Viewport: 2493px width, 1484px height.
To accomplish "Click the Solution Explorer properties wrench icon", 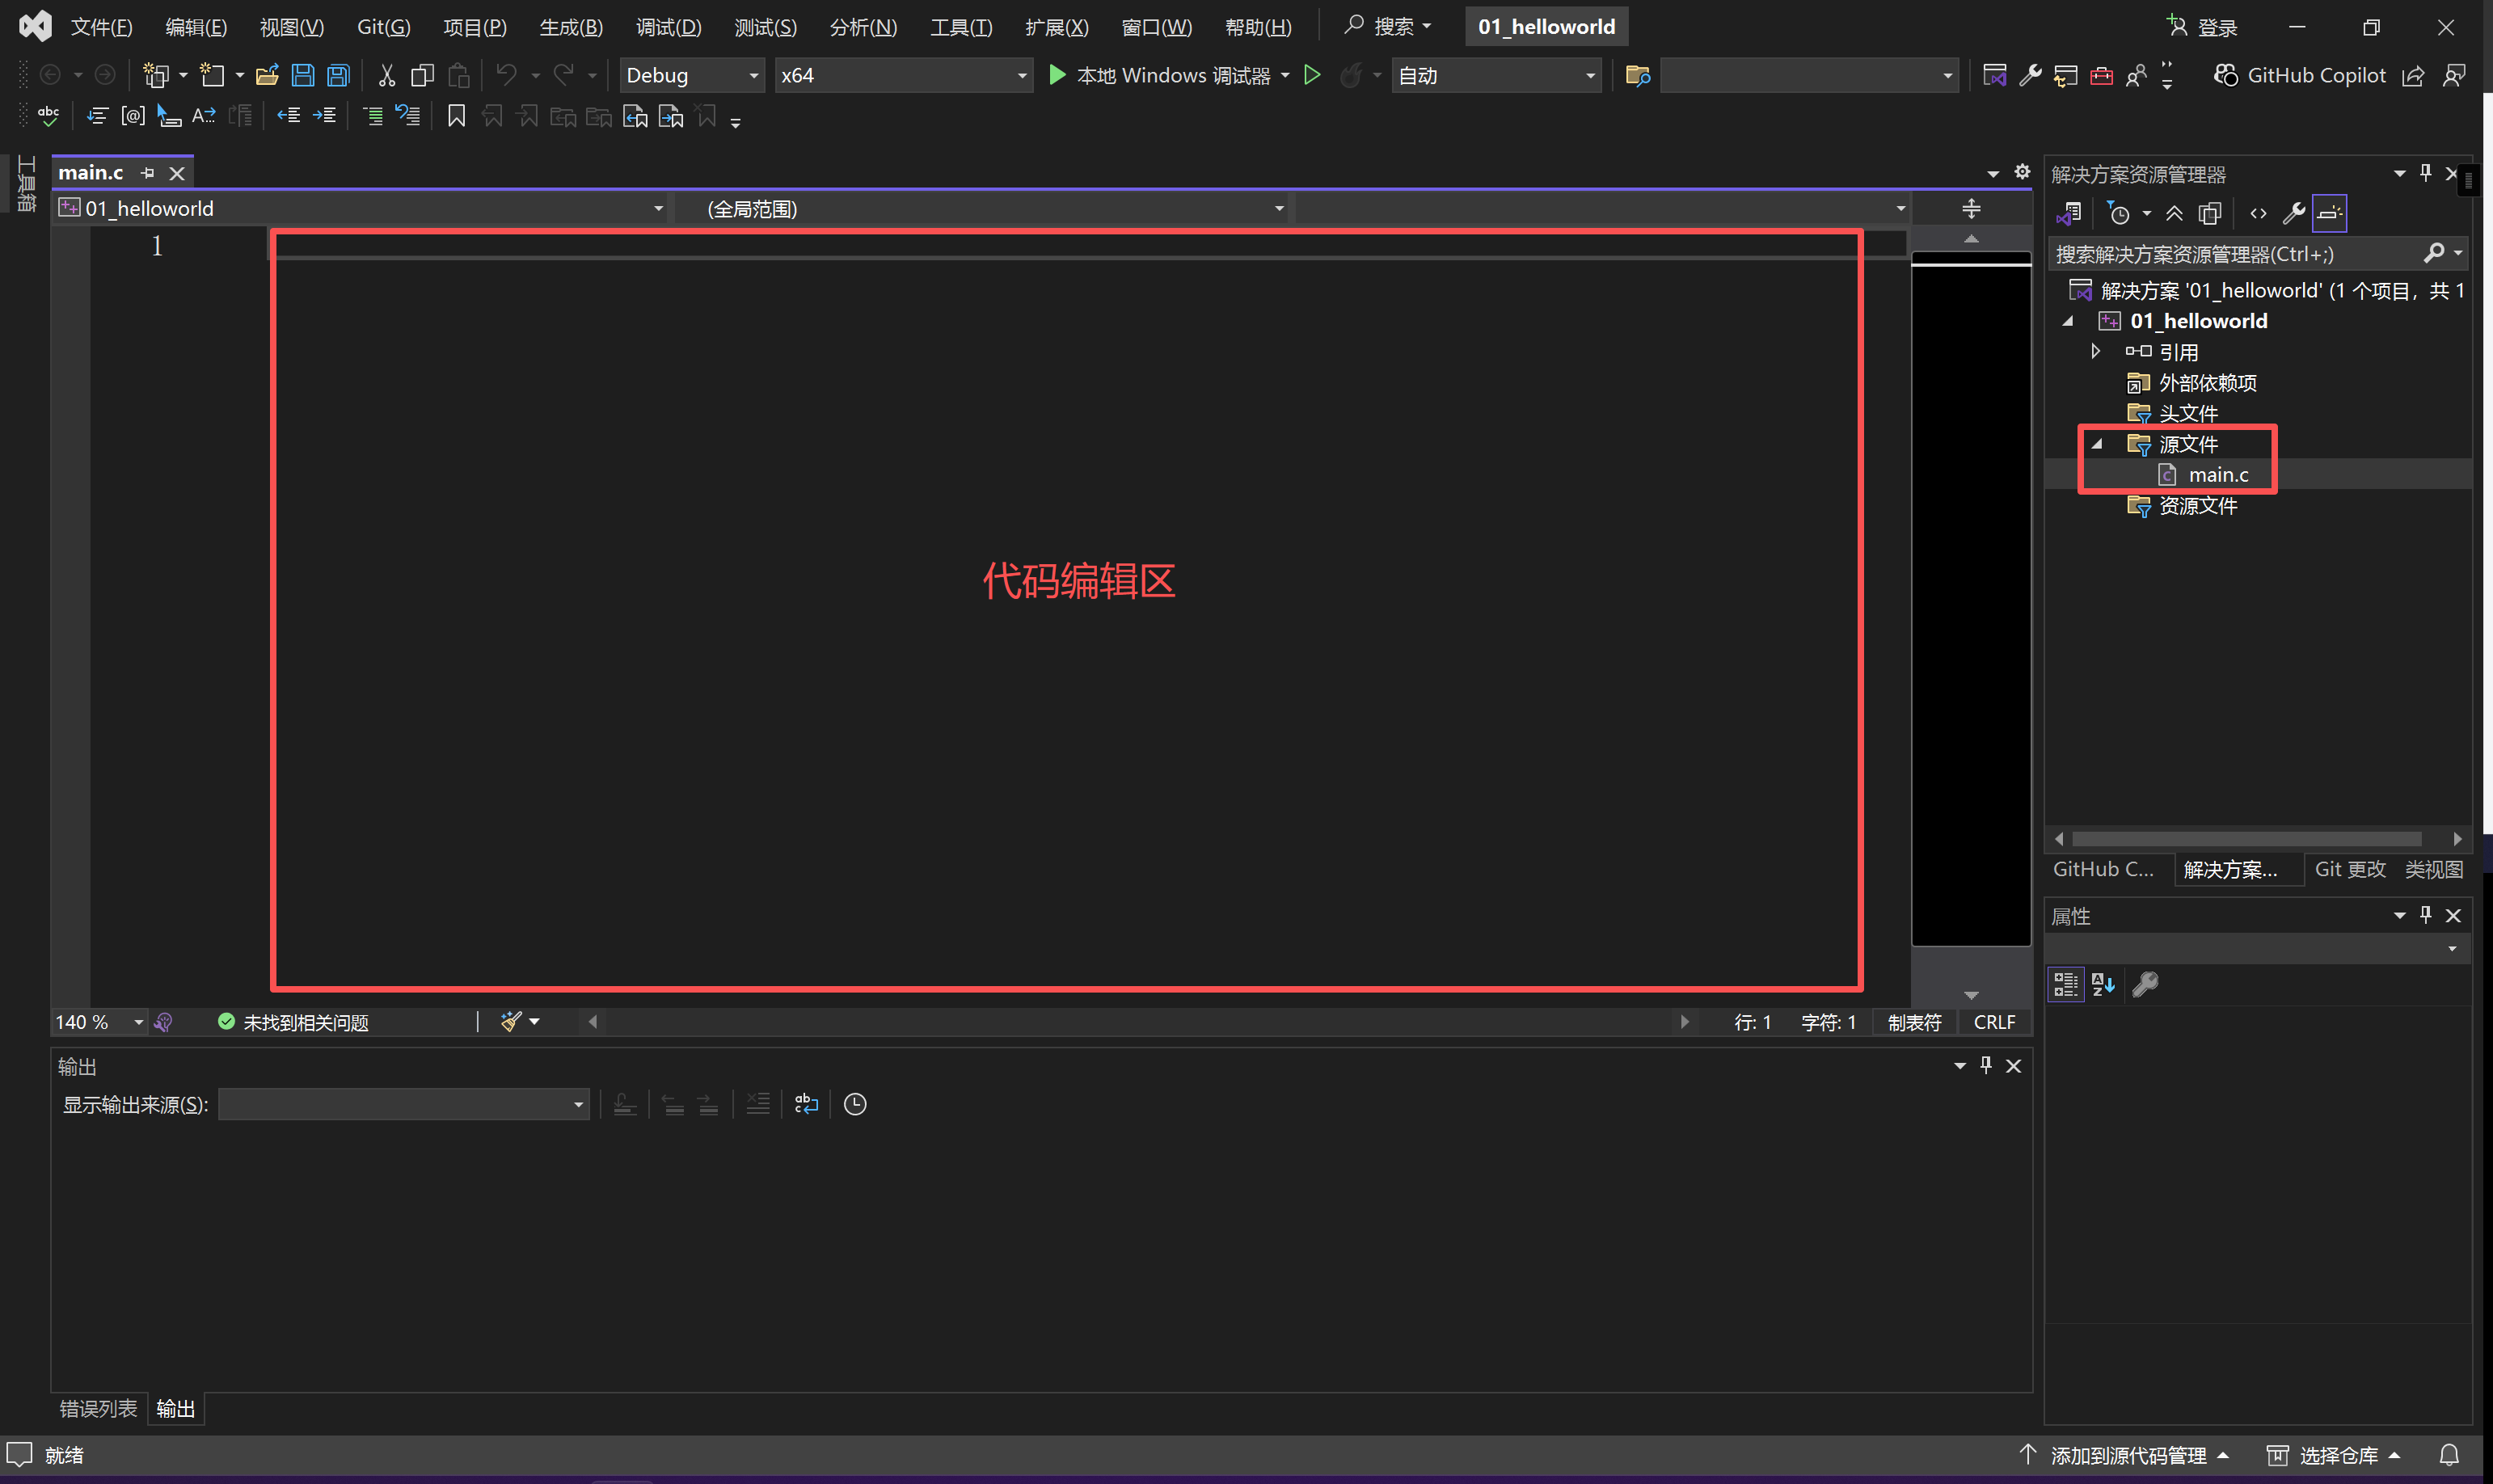I will [2294, 213].
